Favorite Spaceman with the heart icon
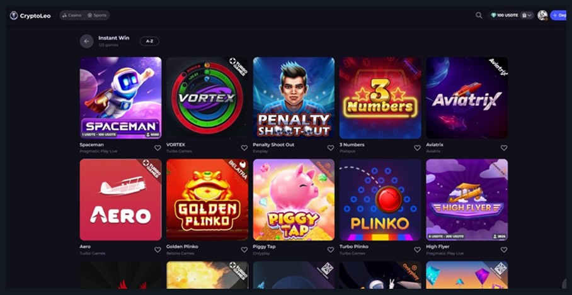This screenshot has height=295, width=572. coord(157,148)
